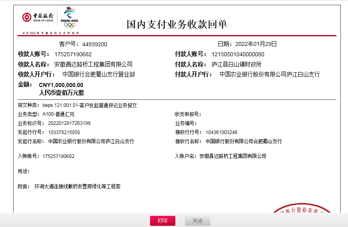Click the Bank of China logo
The width and height of the screenshot is (348, 227).
pos(38,17)
